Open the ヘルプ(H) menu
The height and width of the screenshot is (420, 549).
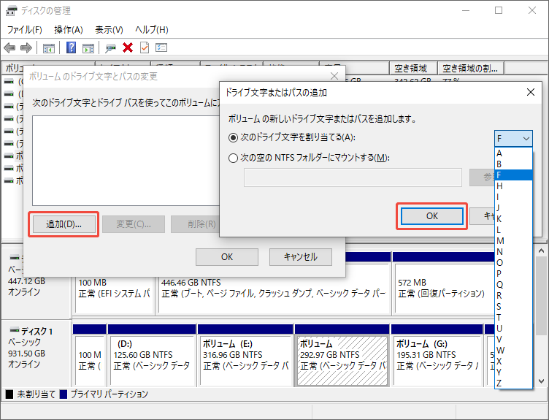click(152, 30)
